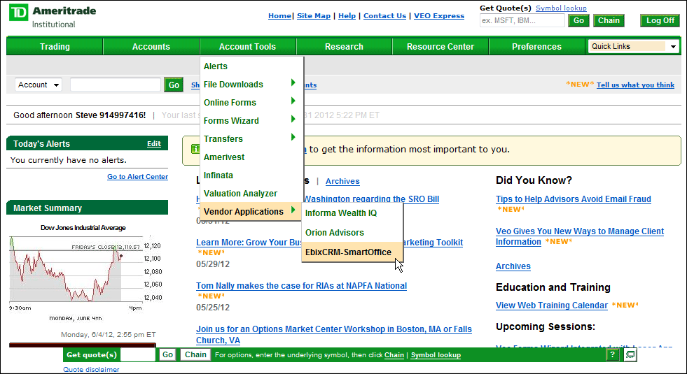Viewport: 687px width, 374px height.
Task: Open the Account type dropdown
Action: (x=39, y=85)
